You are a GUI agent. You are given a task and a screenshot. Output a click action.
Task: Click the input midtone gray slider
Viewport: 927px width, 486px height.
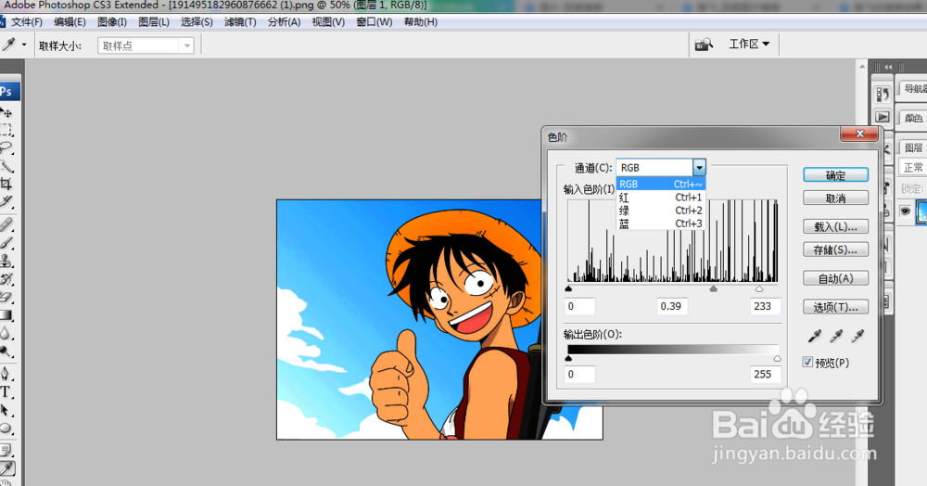point(714,288)
